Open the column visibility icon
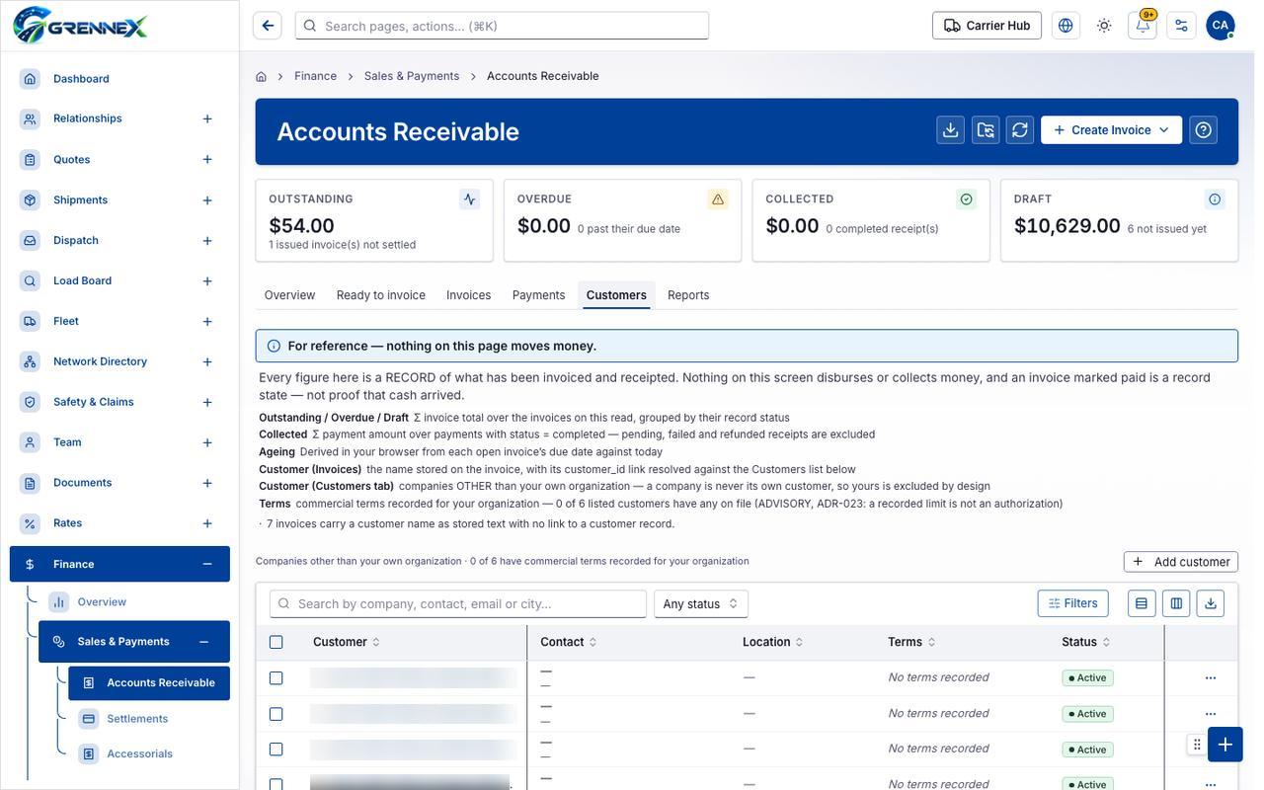Viewport: 1264px width, 790px height. tap(1176, 603)
